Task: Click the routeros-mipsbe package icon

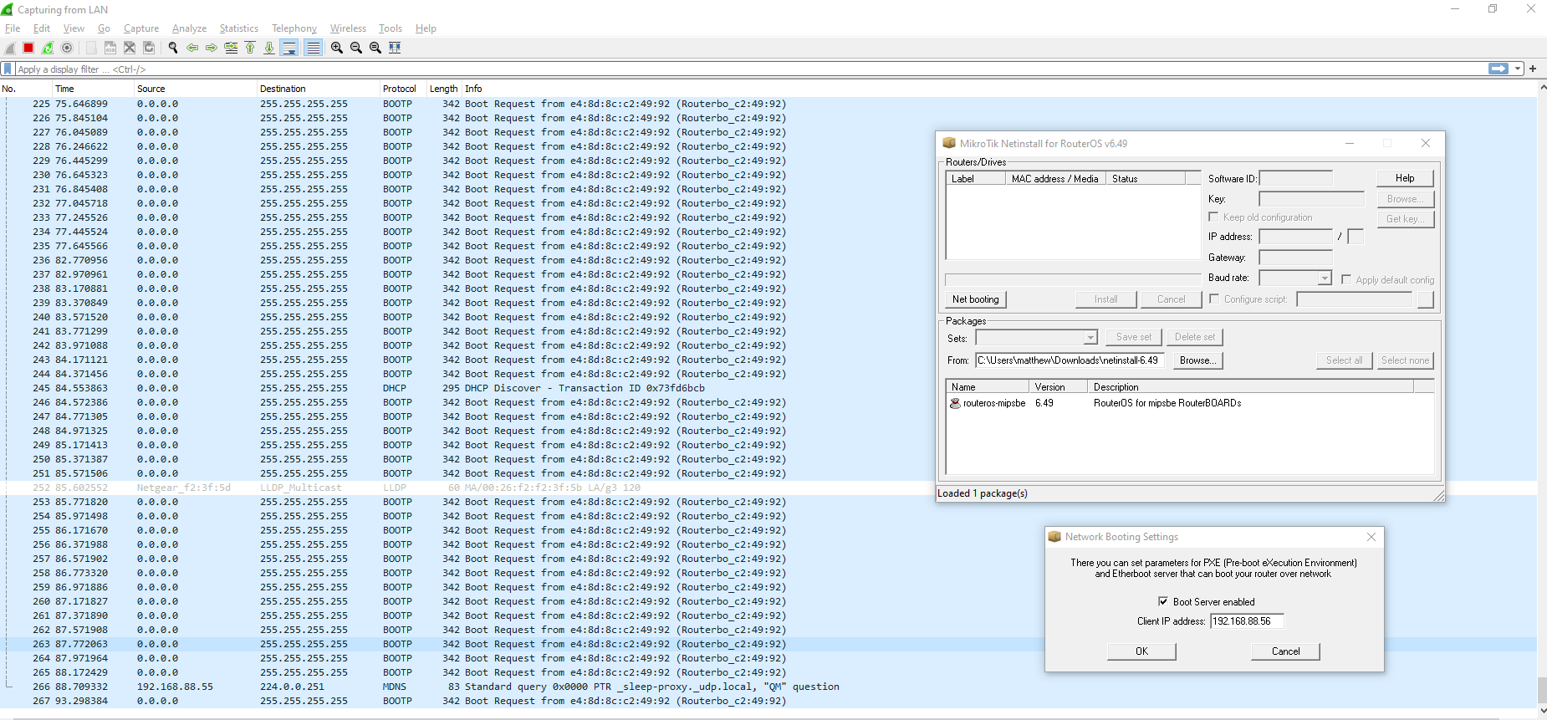Action: (x=955, y=403)
